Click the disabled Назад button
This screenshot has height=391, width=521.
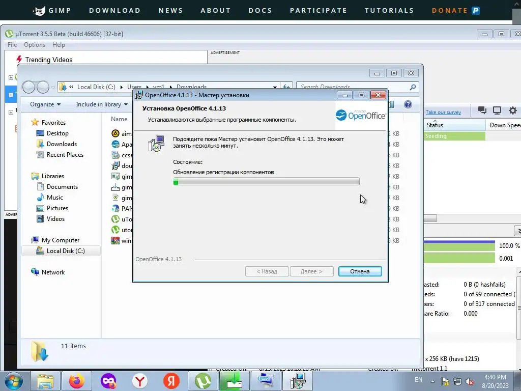267,271
